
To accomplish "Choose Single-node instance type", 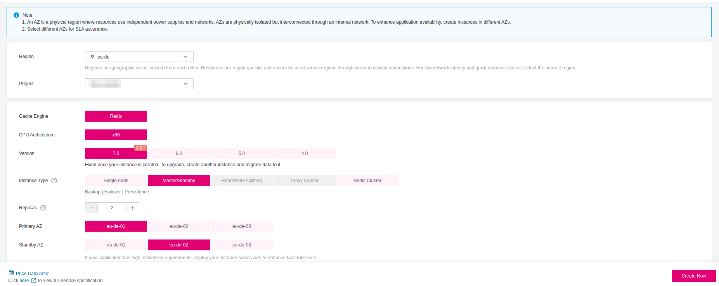I will tap(116, 181).
